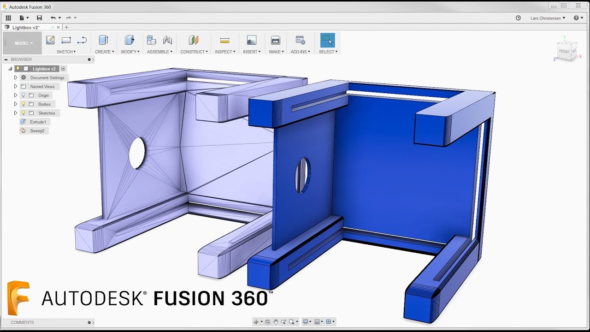Image resolution: width=590 pixels, height=332 pixels.
Task: Expand the Origin folder
Action: tap(16, 95)
